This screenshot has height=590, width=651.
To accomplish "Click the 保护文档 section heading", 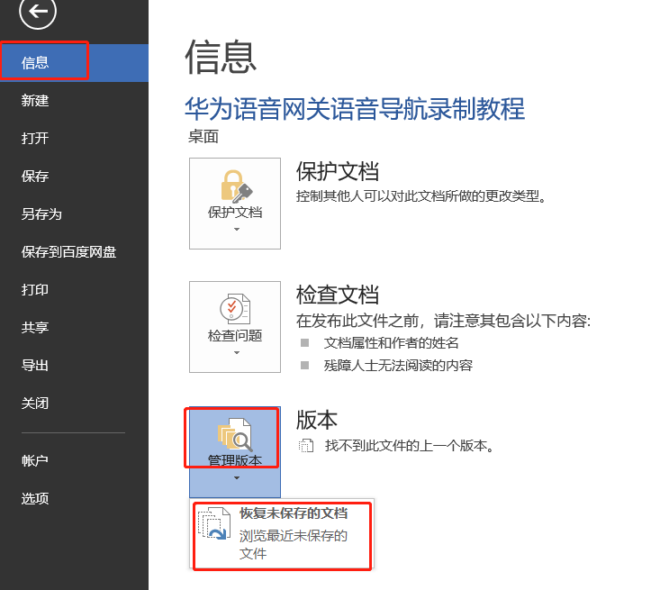I will coord(338,171).
